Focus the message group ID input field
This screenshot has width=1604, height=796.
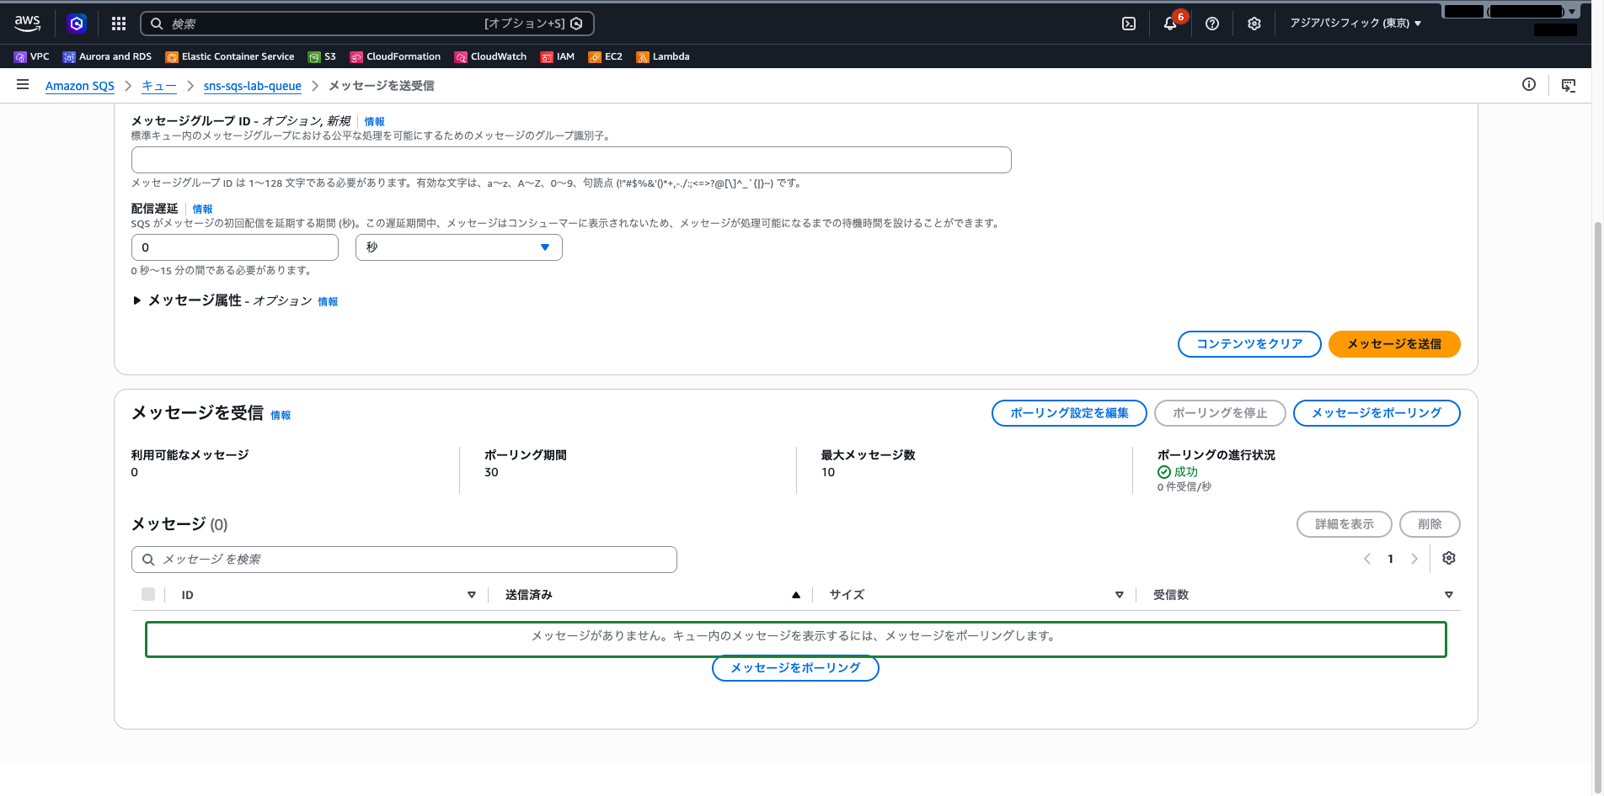click(571, 160)
